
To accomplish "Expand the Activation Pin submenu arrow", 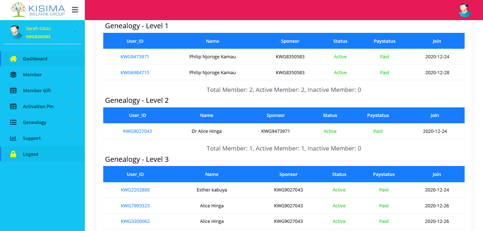I will [x=71, y=106].
